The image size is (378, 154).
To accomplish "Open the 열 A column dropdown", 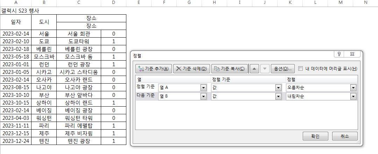I will 204,88.
